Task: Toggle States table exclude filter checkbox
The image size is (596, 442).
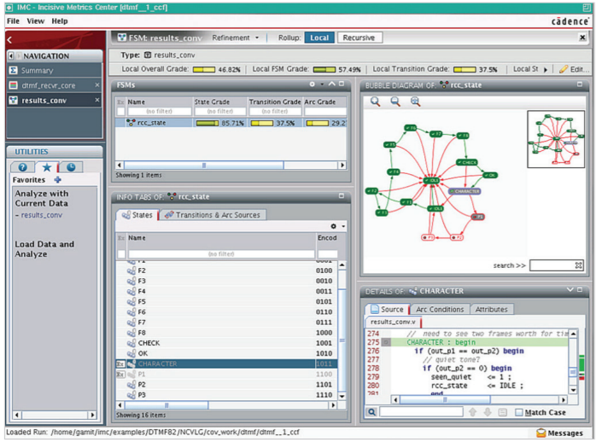Action: (121, 253)
